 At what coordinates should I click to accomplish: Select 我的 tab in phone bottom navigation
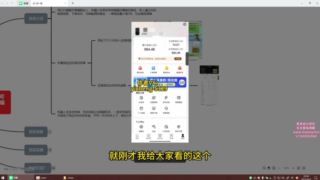(x=183, y=136)
